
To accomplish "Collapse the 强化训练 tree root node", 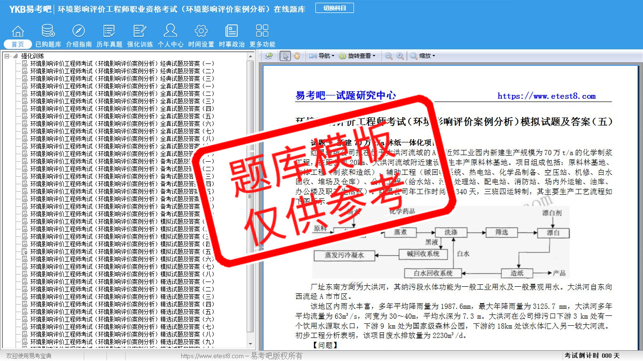I will pos(7,56).
